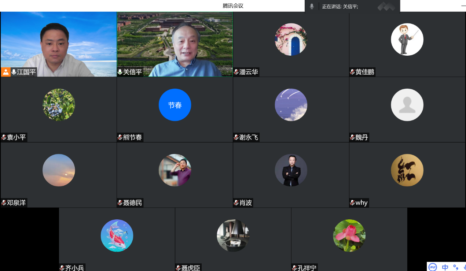Click the microphone icon next to 江国平
Image resolution: width=466 pixels, height=271 pixels.
pyautogui.click(x=14, y=72)
